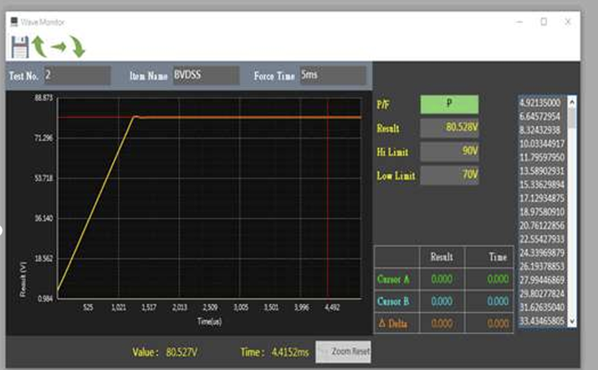The image size is (598, 370).
Task: Click Delta Time cell value
Action: 498,324
